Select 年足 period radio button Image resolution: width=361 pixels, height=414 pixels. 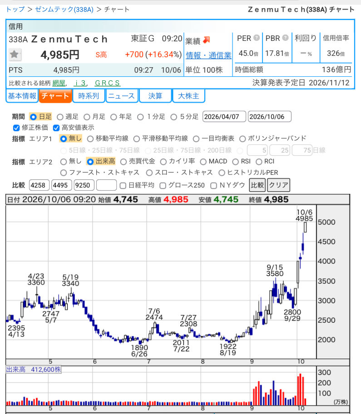[114, 117]
